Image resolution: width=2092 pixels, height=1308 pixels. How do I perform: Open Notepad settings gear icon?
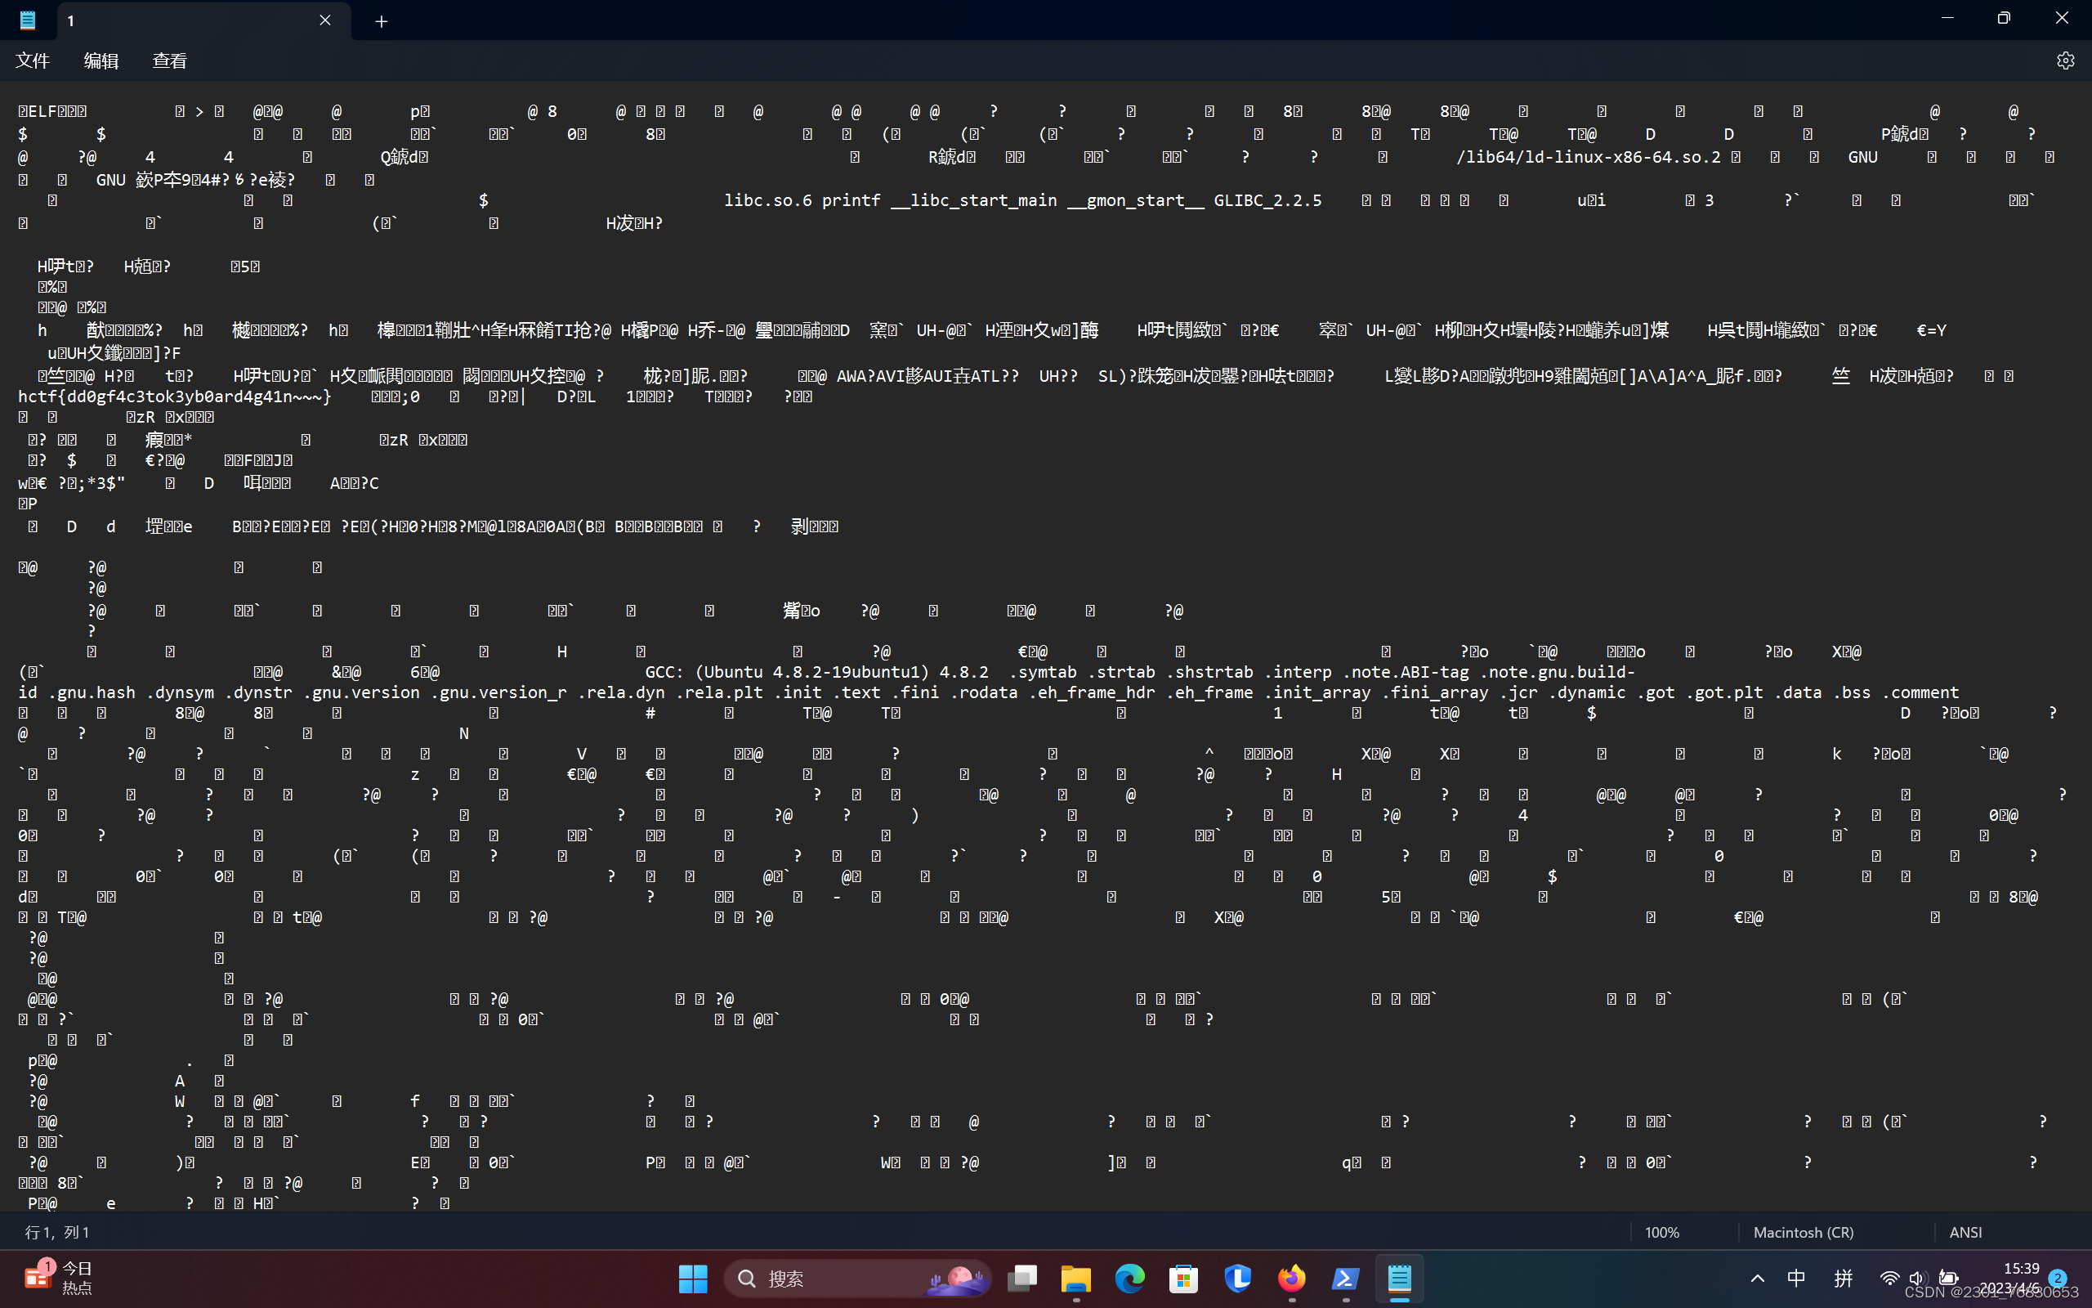pos(2065,60)
